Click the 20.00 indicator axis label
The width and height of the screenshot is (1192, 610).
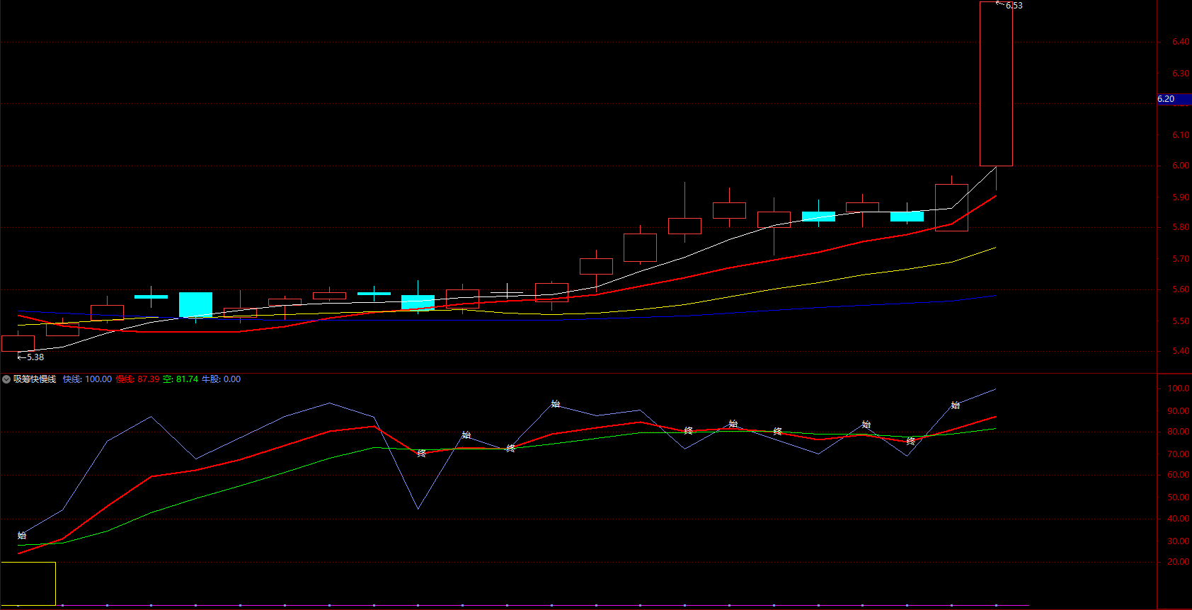coord(1179,562)
